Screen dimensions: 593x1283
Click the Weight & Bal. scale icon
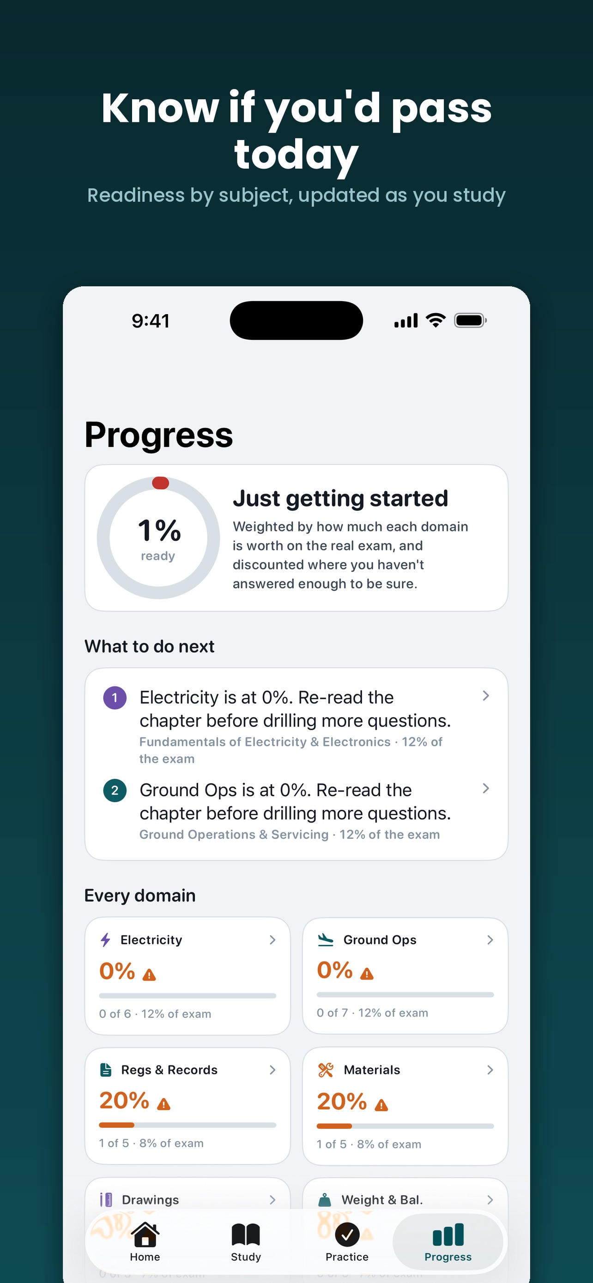[x=325, y=1200]
